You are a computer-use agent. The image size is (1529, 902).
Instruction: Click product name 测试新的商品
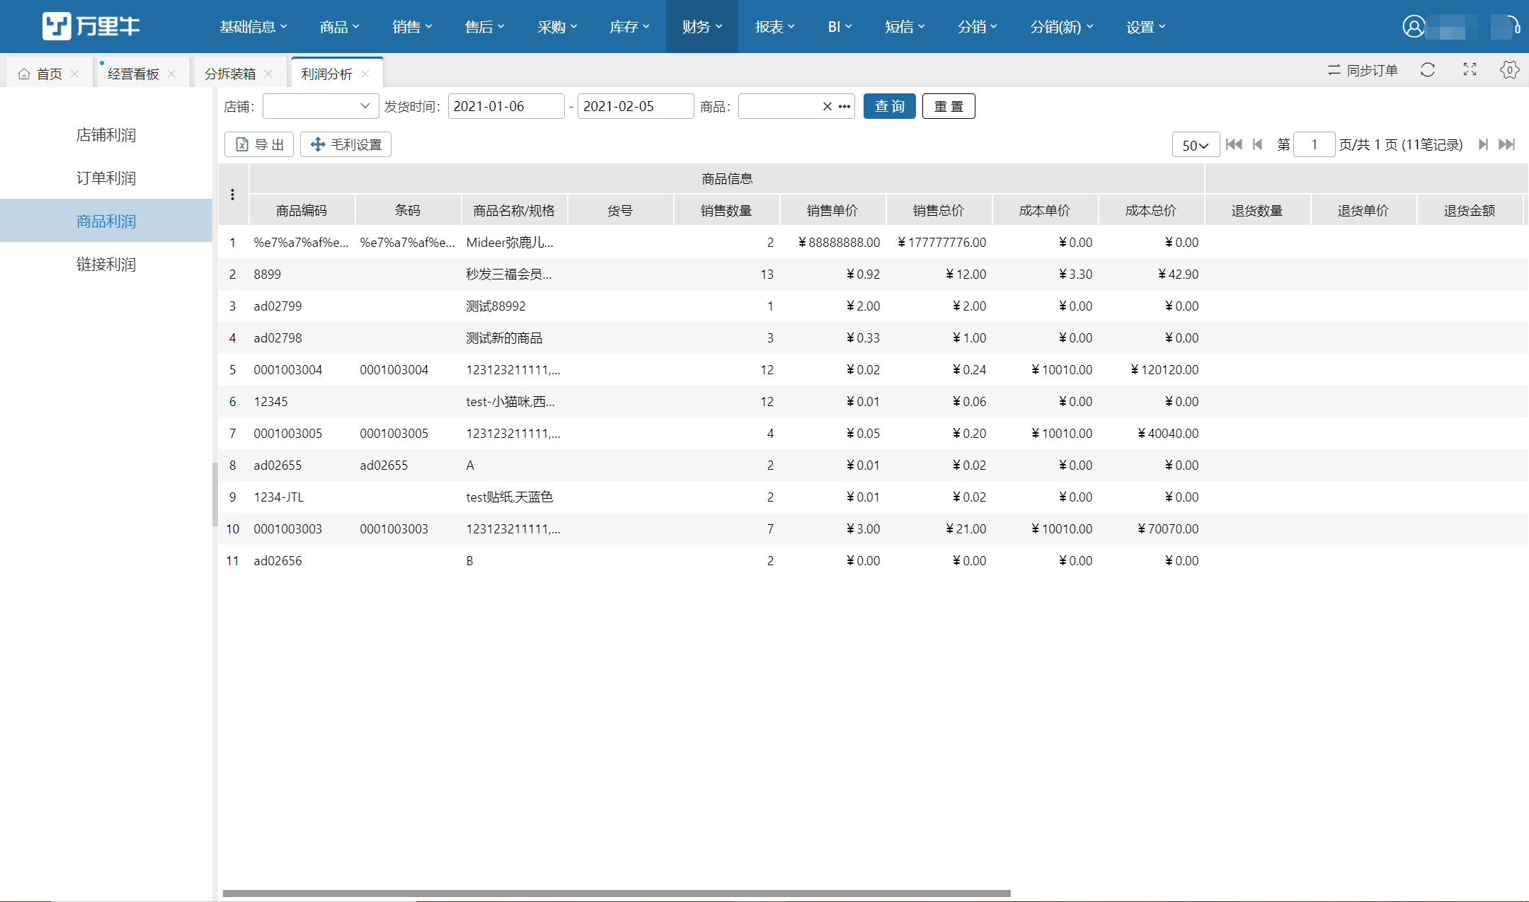pos(504,337)
